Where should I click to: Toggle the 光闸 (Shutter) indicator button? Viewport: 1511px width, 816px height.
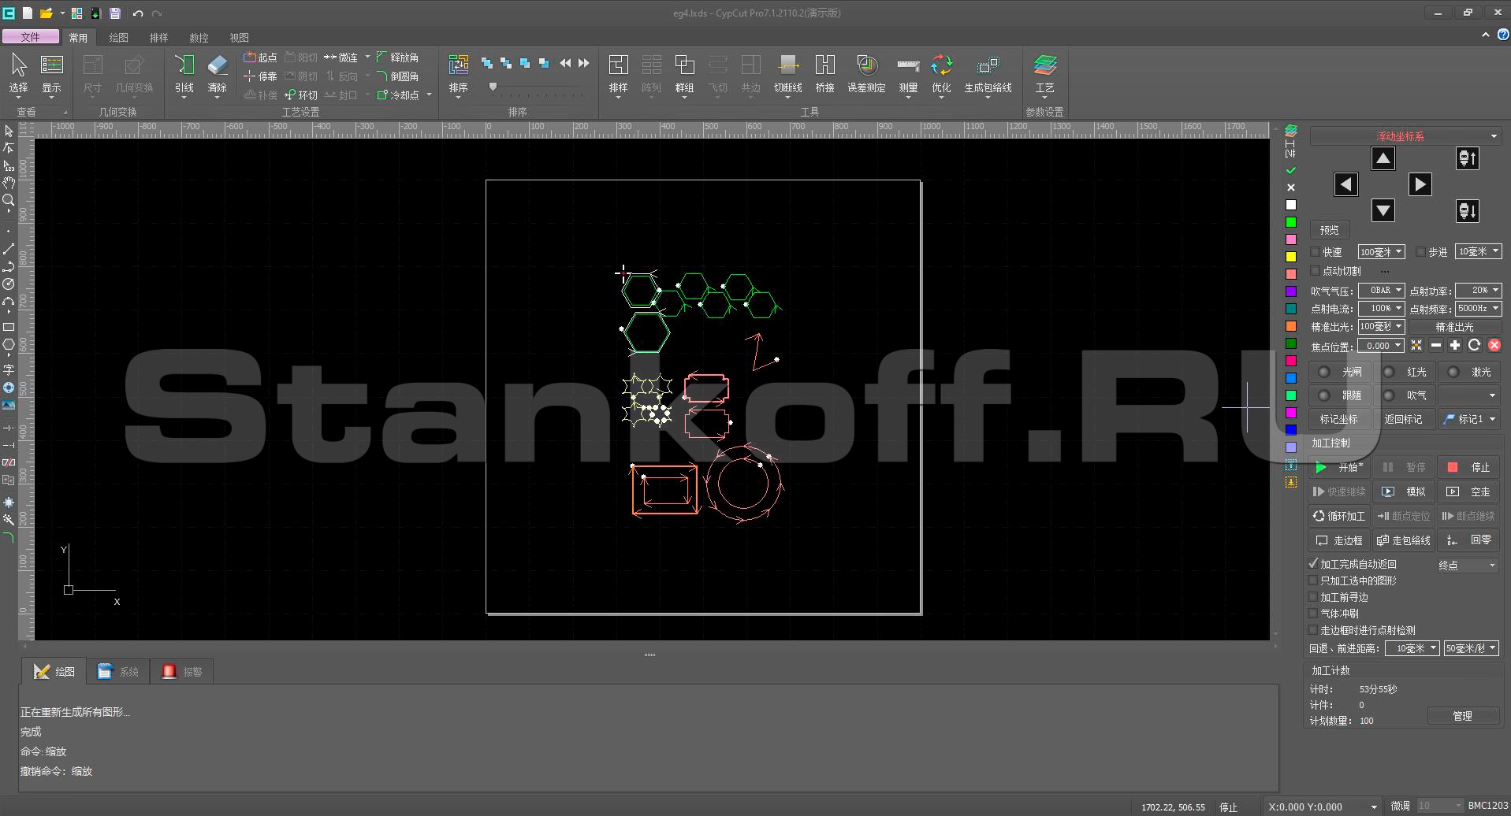point(1340,372)
